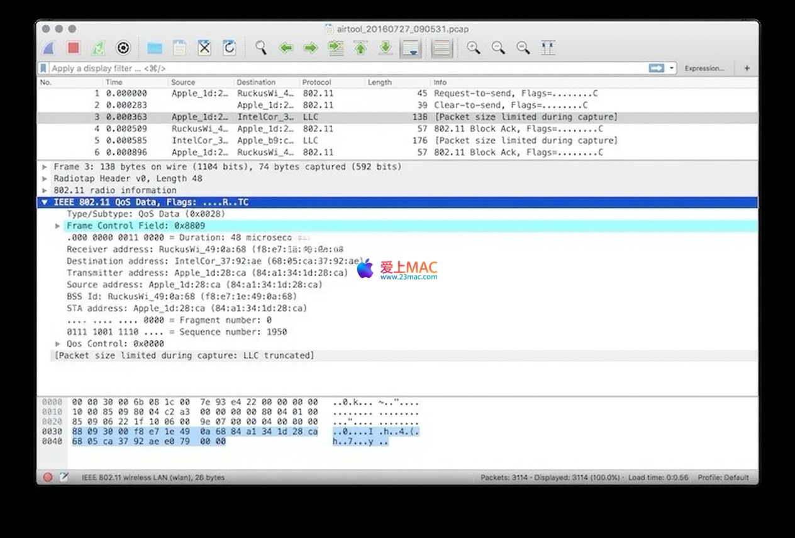This screenshot has height=538, width=795.
Task: Toggle packet colorization rules button
Action: (x=442, y=48)
